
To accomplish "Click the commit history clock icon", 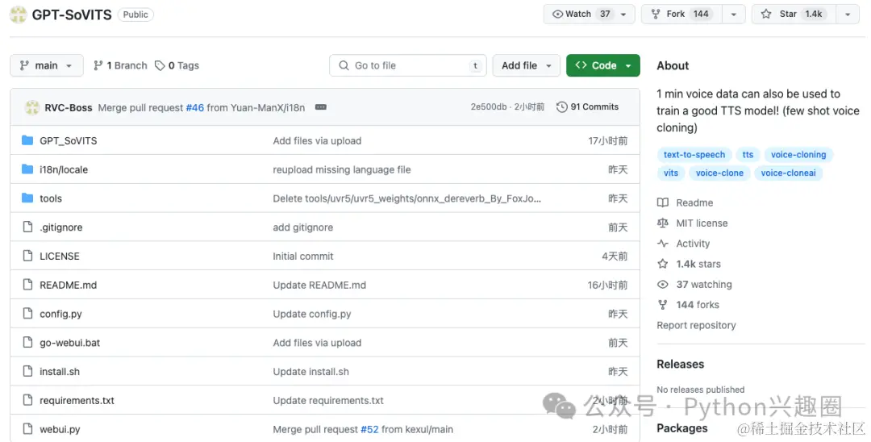I will (561, 106).
